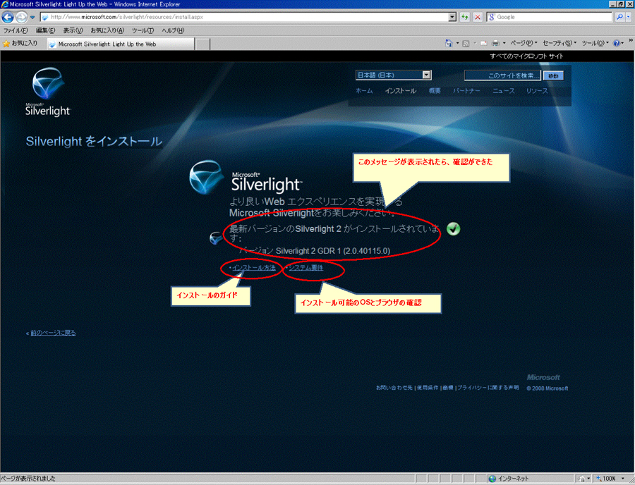Click the ページが表示されました status text

(x=28, y=479)
